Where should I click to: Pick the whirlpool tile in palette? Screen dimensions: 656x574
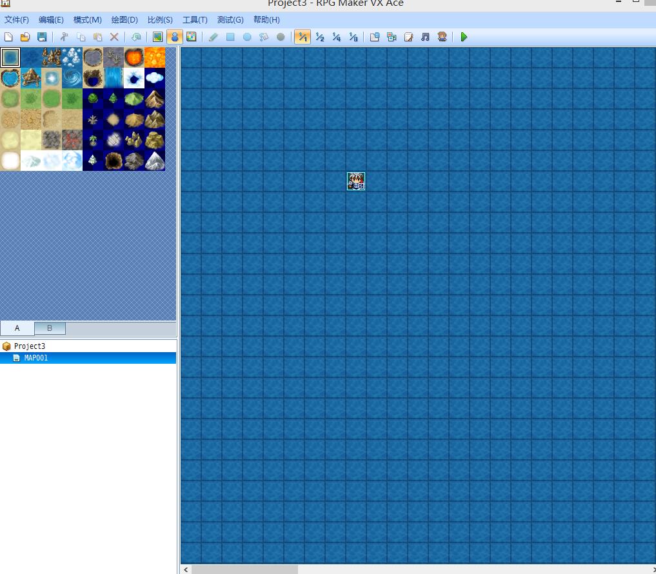[72, 78]
